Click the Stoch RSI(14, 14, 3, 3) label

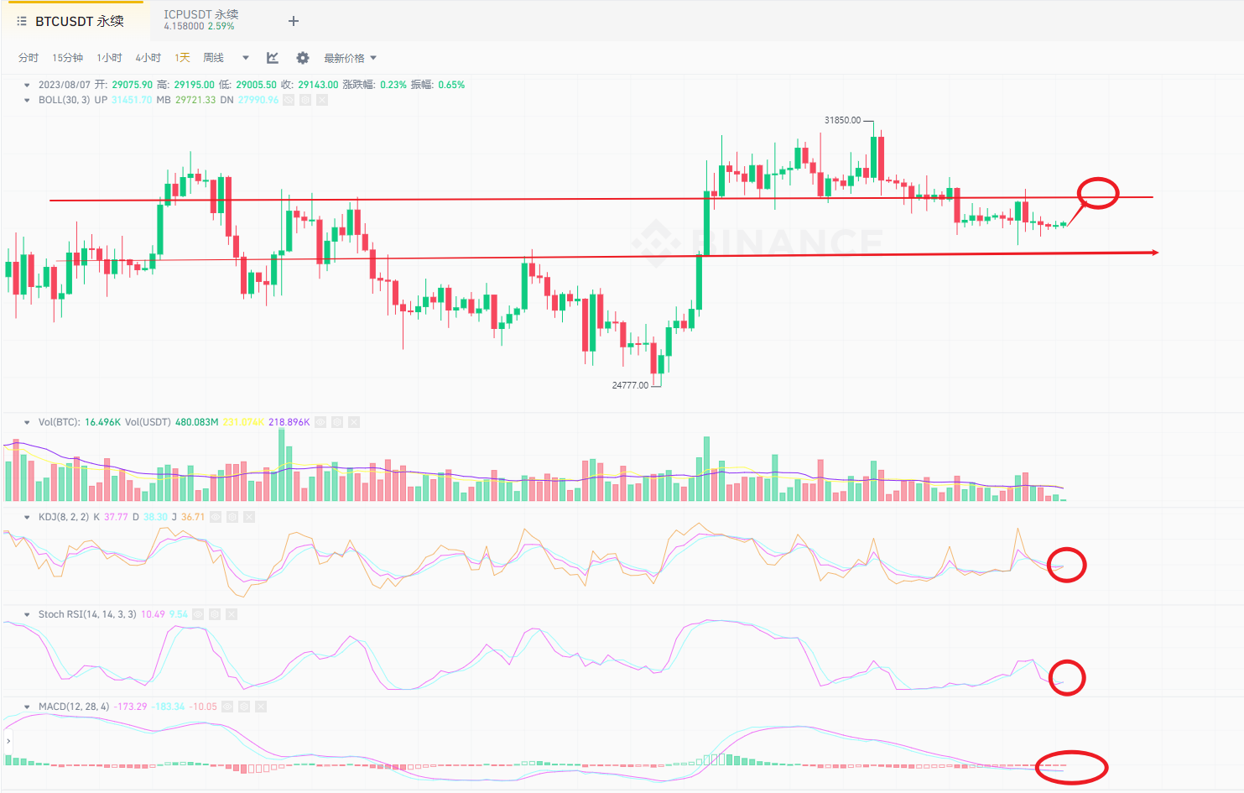point(87,614)
